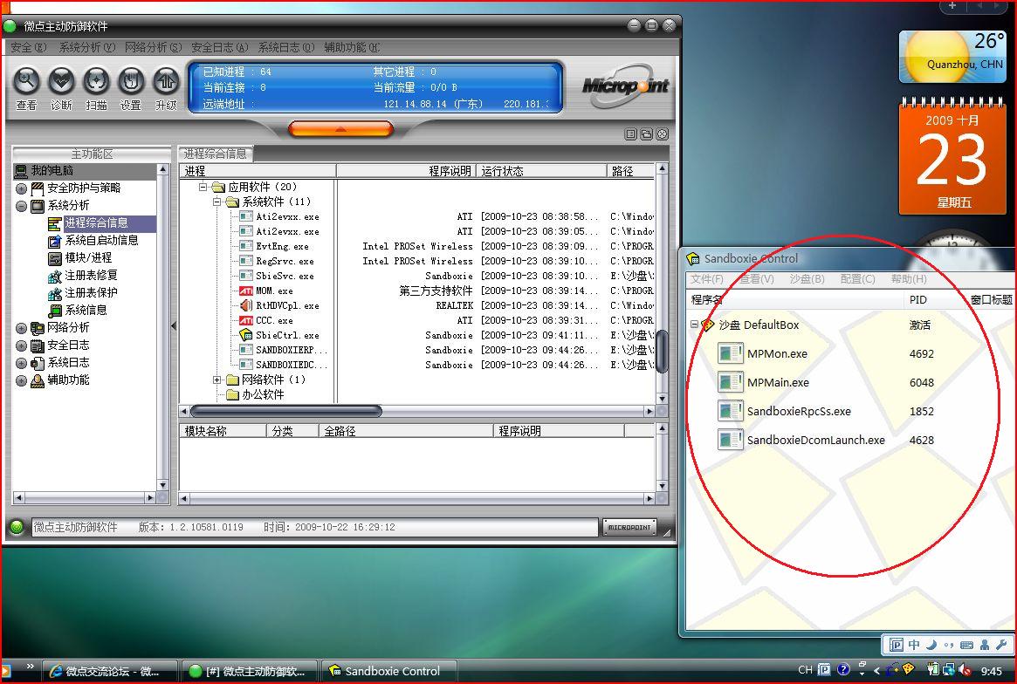1017x684 pixels.
Task: Open 注册表保护 in the sidebar
Action: (91, 293)
